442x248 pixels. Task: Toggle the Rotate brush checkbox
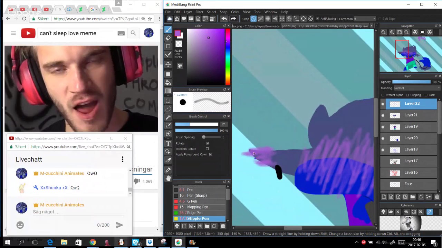207,143
